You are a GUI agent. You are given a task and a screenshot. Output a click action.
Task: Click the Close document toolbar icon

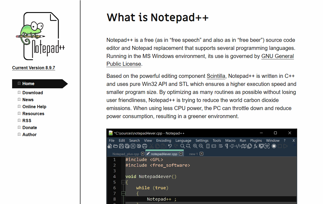point(133,146)
